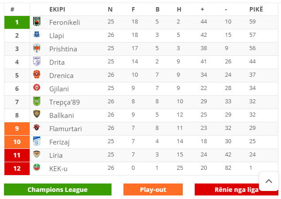Click the Feronikeli club crest icon
The width and height of the screenshot is (281, 199).
pos(37,22)
